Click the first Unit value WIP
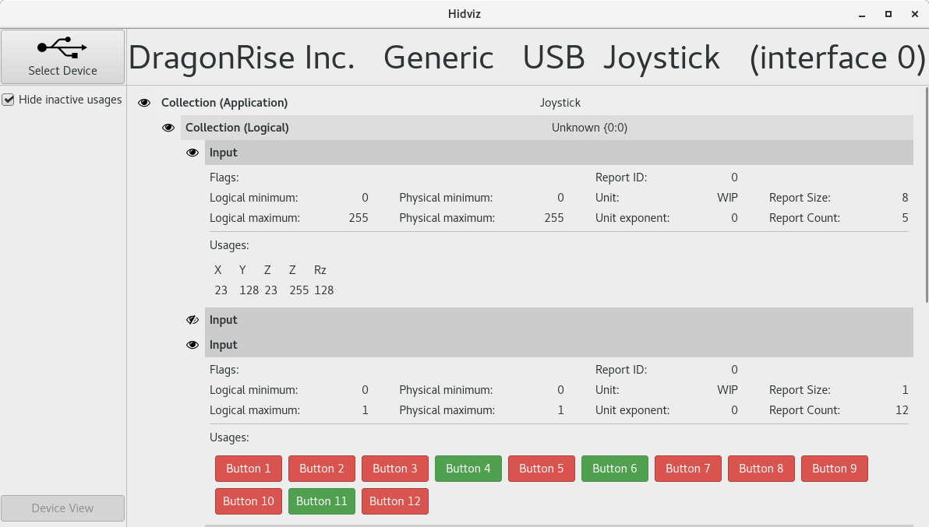Image resolution: width=929 pixels, height=527 pixels. pyautogui.click(x=727, y=198)
